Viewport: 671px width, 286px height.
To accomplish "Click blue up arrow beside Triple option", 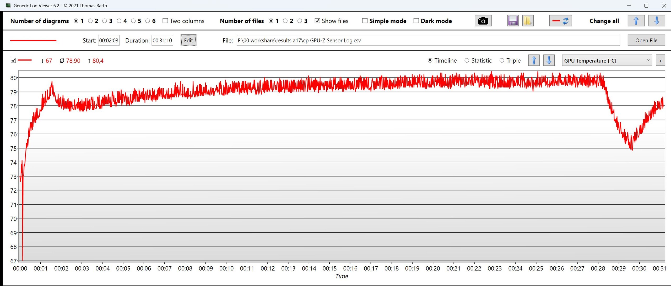I will tap(534, 60).
